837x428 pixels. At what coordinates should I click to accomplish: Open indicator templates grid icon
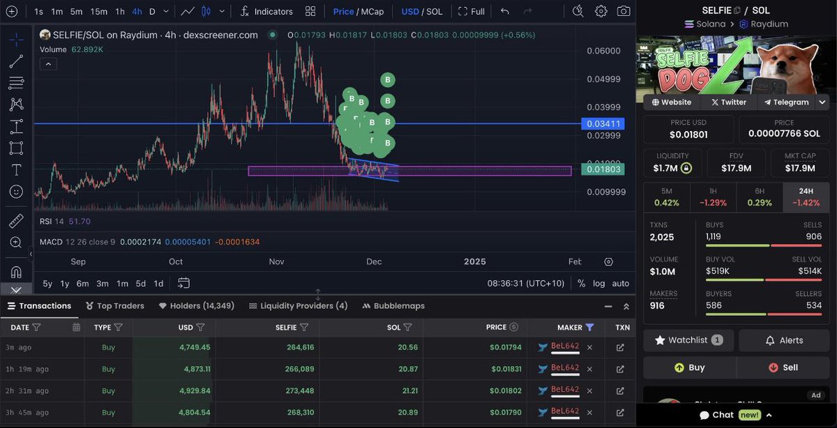[310, 11]
